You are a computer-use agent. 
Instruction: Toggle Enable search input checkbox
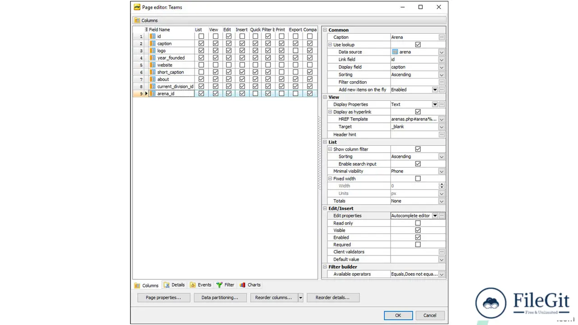tap(418, 164)
